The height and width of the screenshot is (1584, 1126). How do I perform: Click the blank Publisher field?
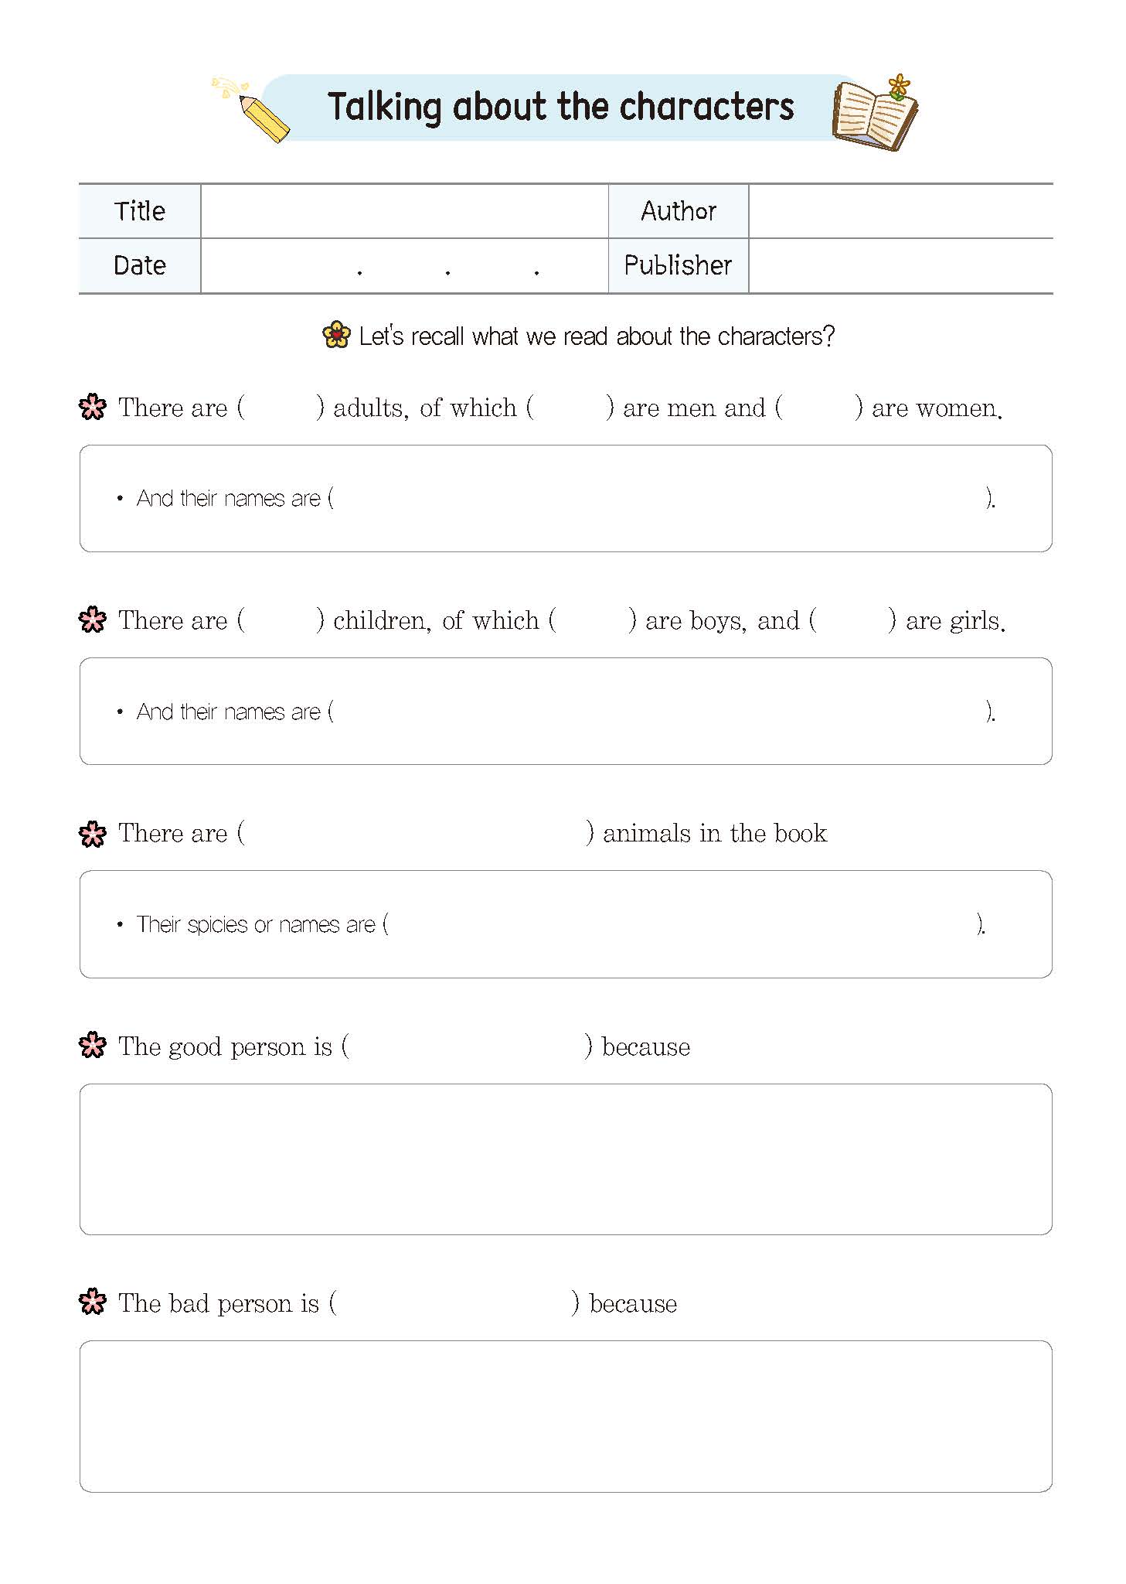(900, 265)
